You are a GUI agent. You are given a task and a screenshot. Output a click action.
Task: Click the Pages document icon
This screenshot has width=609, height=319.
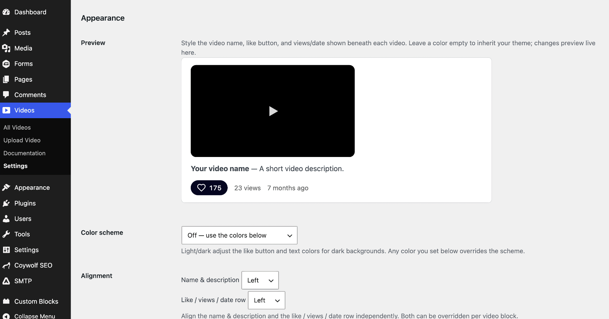6,79
